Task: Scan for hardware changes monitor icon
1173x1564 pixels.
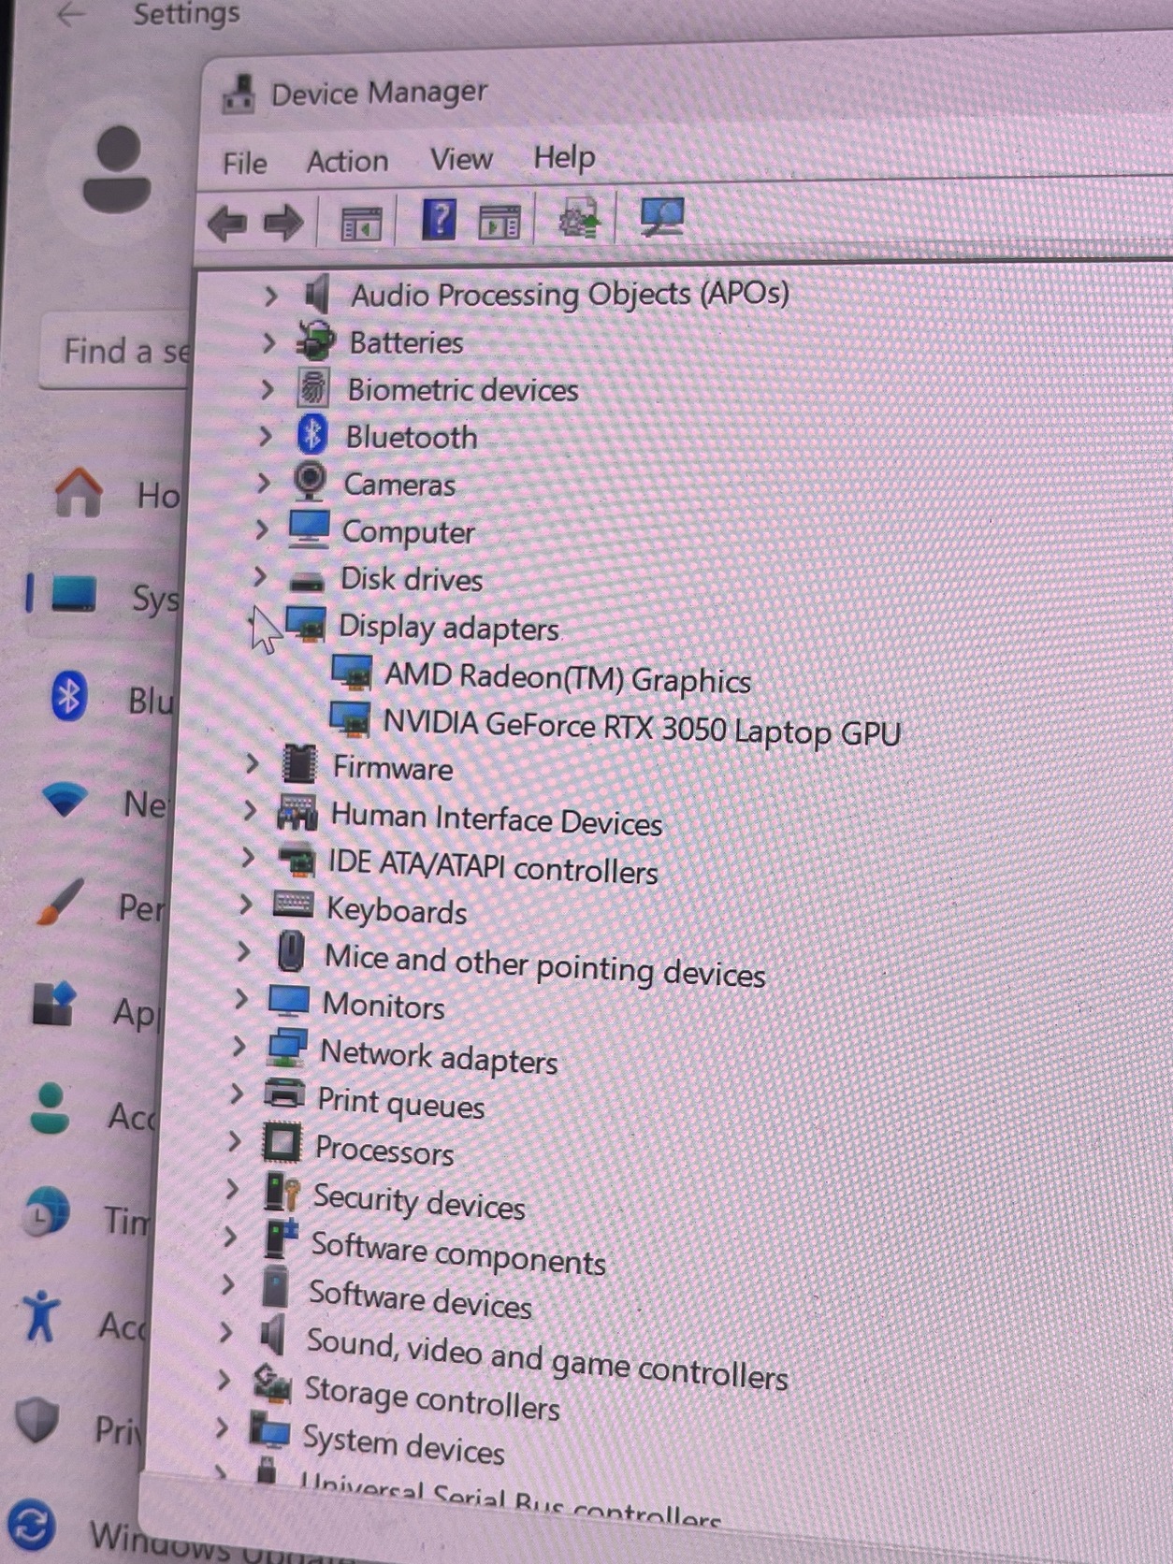Action: point(662,217)
